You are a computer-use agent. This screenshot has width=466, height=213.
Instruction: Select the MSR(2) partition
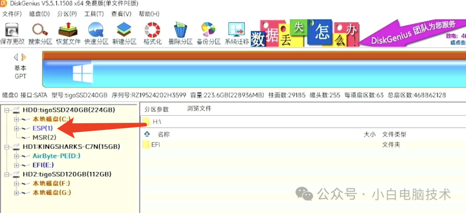44,137
